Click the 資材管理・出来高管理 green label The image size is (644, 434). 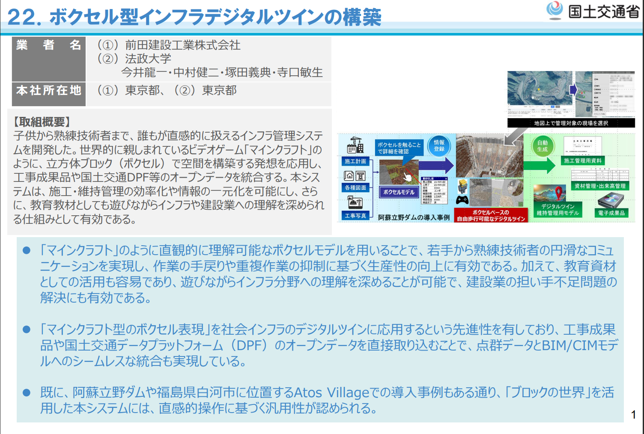pos(599,186)
